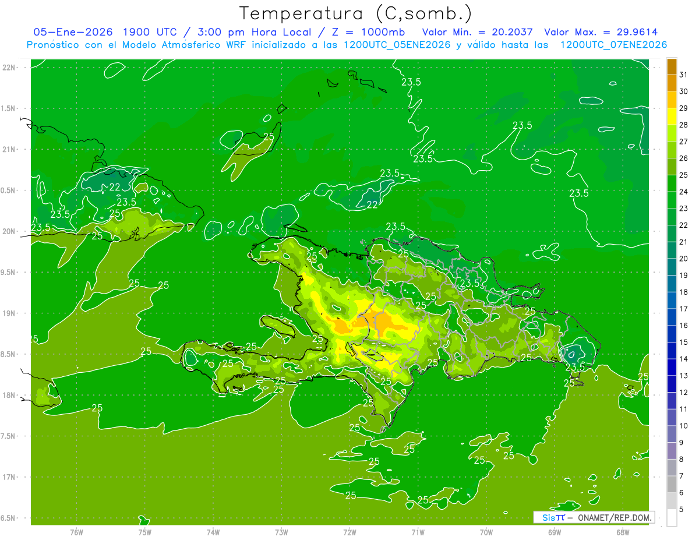The image size is (699, 540).
Task: Click the 72W longitude axis label
Action: [x=349, y=532]
